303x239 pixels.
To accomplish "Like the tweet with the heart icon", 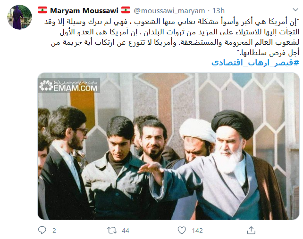I will [182, 231].
